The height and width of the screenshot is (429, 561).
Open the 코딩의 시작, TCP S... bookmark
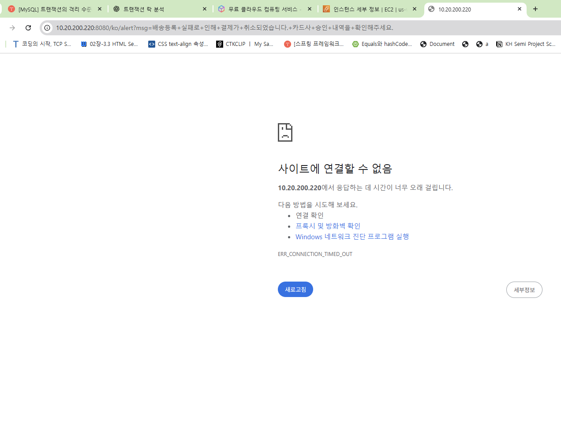[x=42, y=44]
